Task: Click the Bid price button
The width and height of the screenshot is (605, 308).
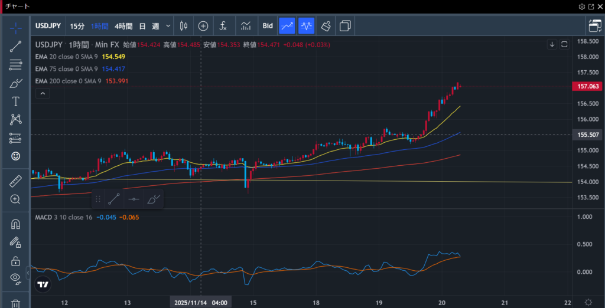Action: [268, 26]
